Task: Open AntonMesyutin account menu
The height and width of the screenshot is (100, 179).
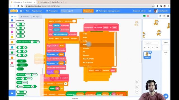Action: (161, 11)
